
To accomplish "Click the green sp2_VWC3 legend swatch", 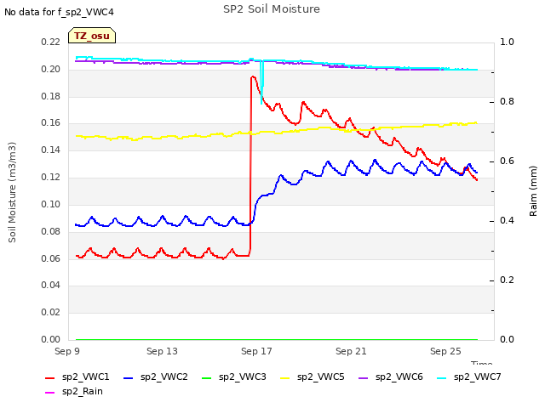I will point(206,377).
